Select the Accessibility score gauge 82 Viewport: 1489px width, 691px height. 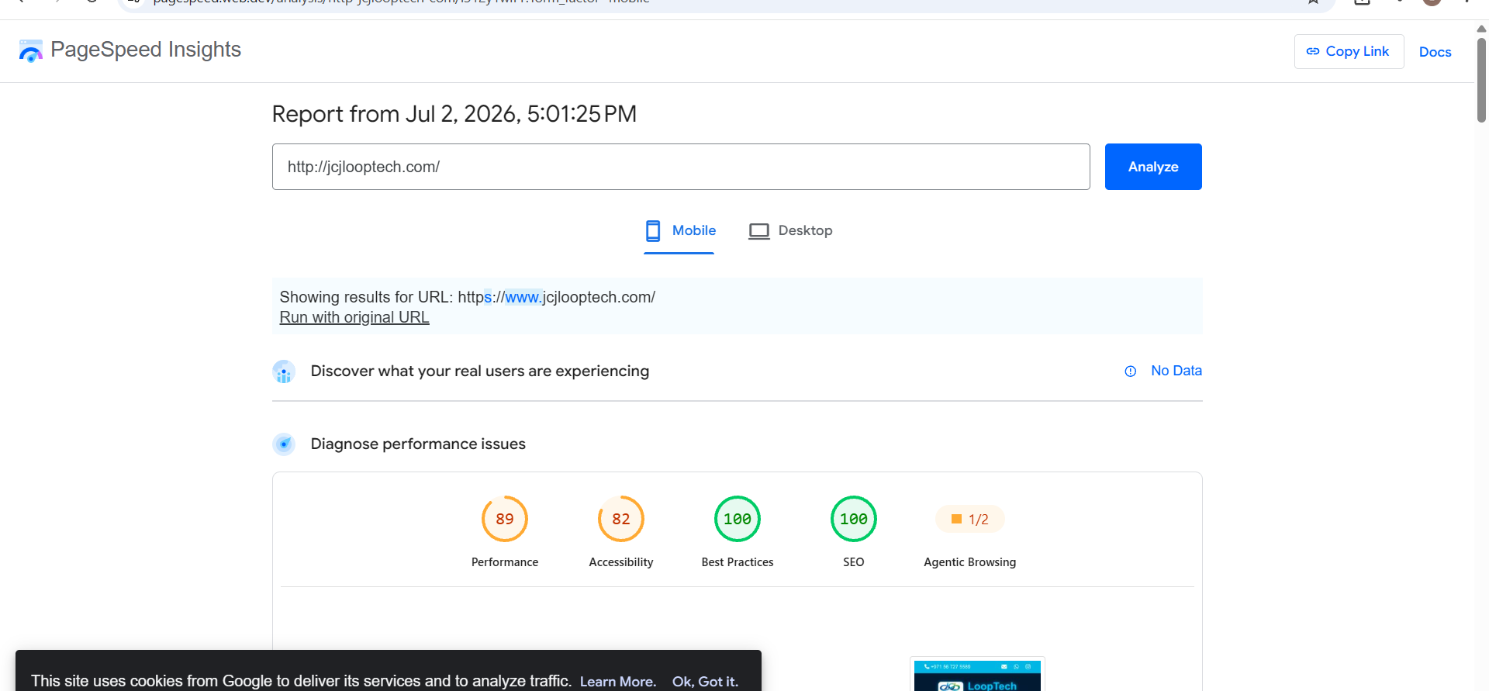pyautogui.click(x=621, y=519)
